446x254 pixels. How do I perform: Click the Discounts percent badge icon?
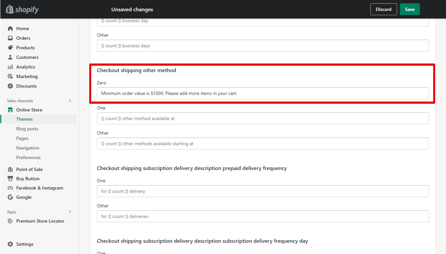(x=10, y=86)
